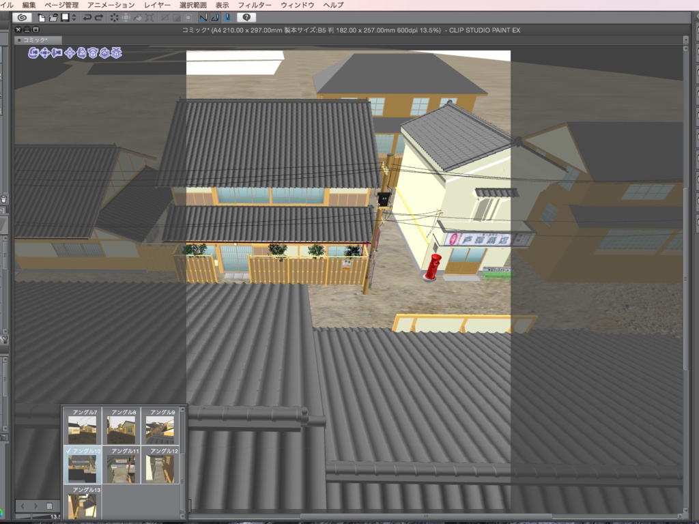Choose the アングル12 camera preset
Screen dimensions: 699x524
[x=160, y=465]
